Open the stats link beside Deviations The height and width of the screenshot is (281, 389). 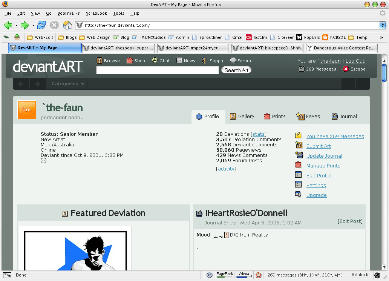tap(259, 134)
